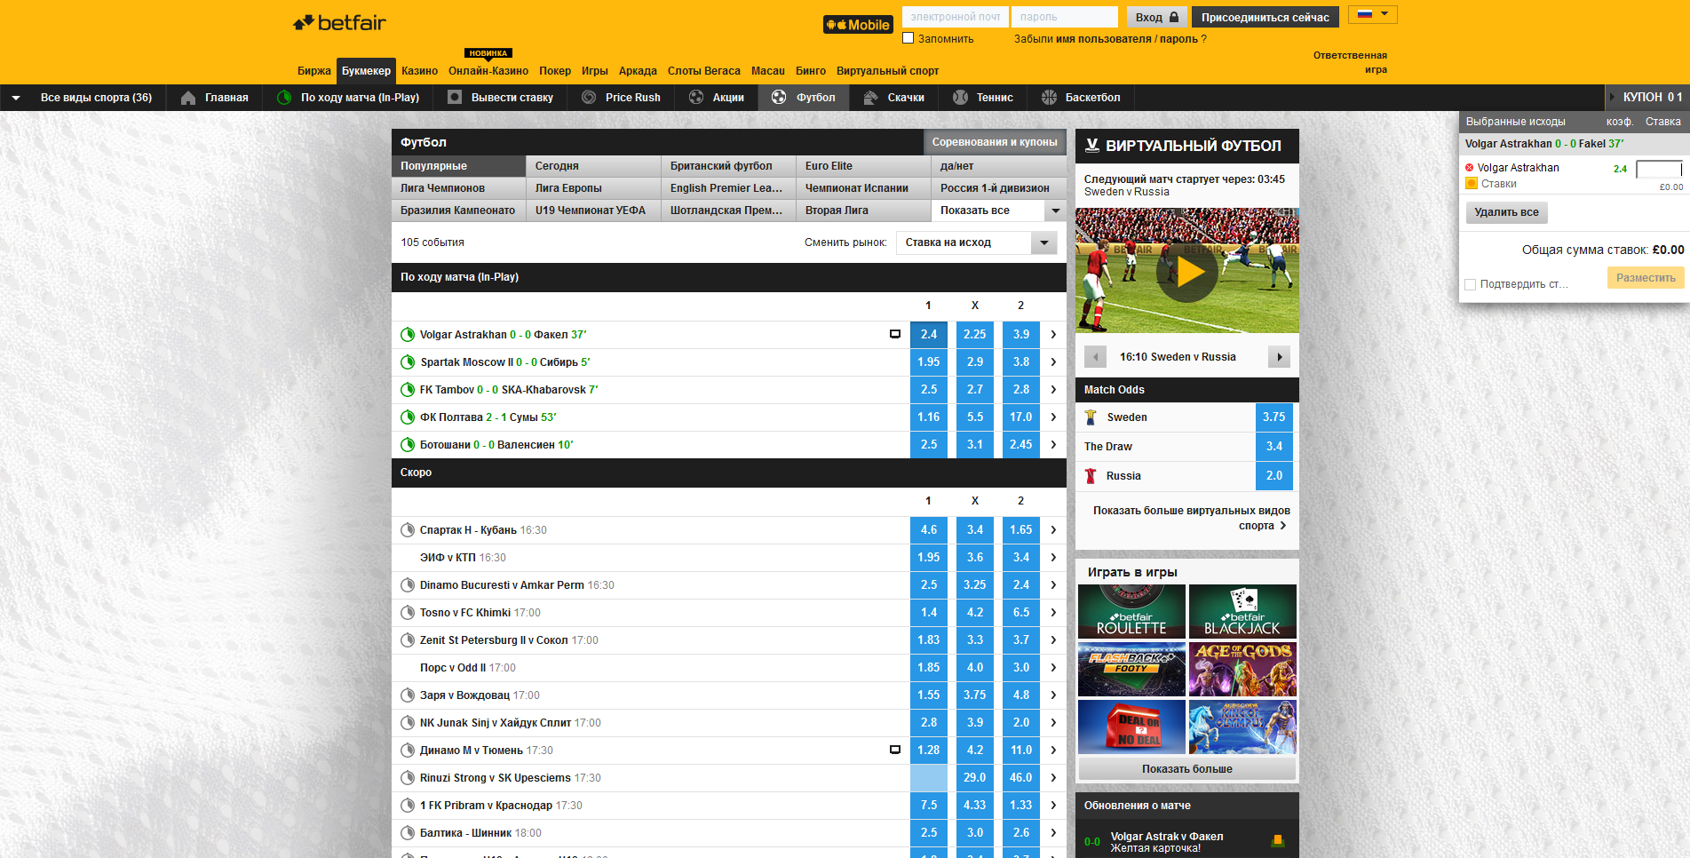Image resolution: width=1690 pixels, height=858 pixels.
Task: Click the Акции promotions icon
Action: pos(696,98)
